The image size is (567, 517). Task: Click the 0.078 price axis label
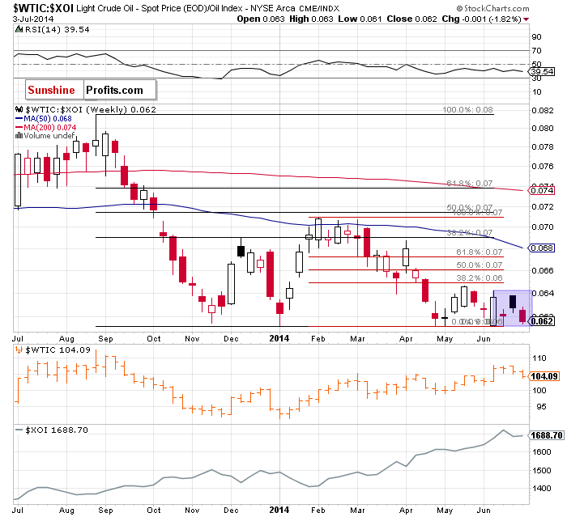[543, 146]
